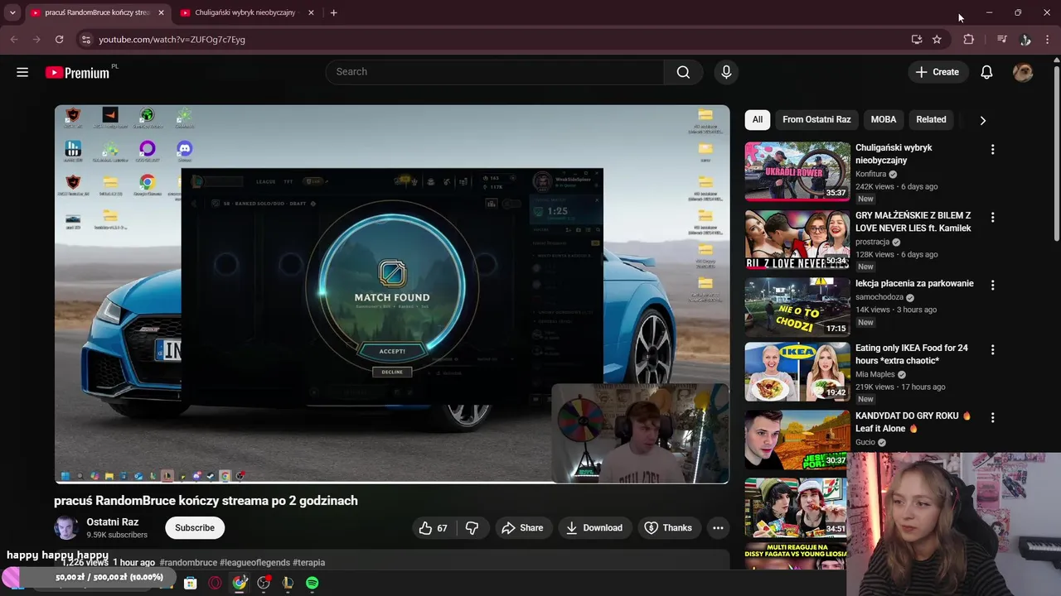Select the Related filter chip
Viewport: 1061px width, 596px height.
pos(931,120)
